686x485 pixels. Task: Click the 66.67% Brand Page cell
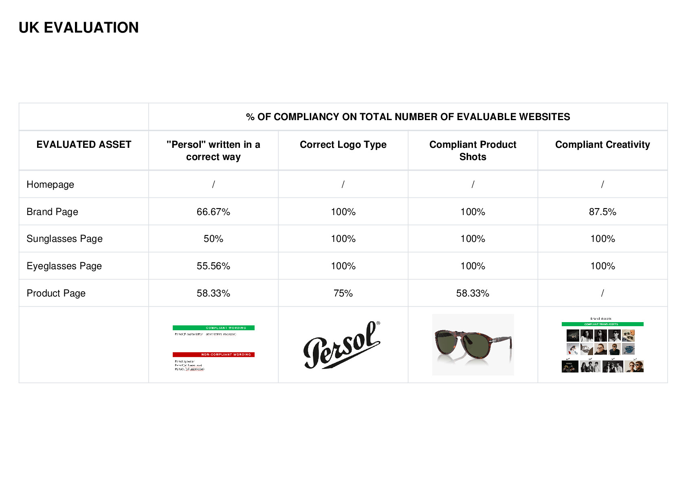pyautogui.click(x=213, y=212)
